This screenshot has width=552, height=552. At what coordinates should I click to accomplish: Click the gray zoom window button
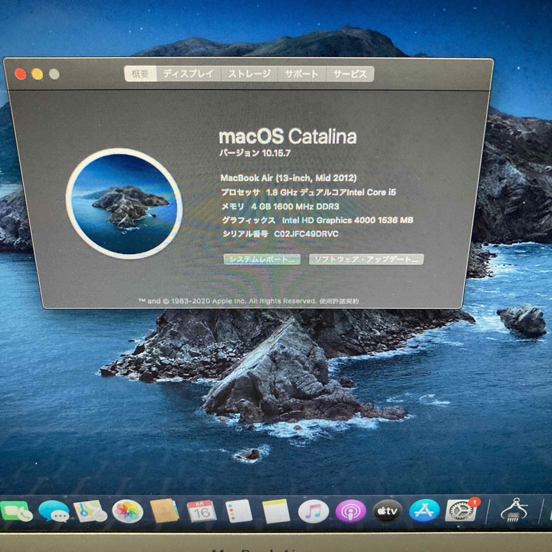[54, 74]
